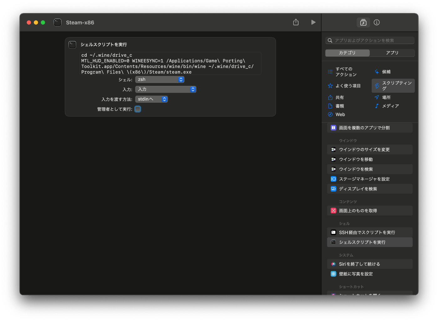
Task: Click the music note icon beside メディア
Action: tap(377, 106)
